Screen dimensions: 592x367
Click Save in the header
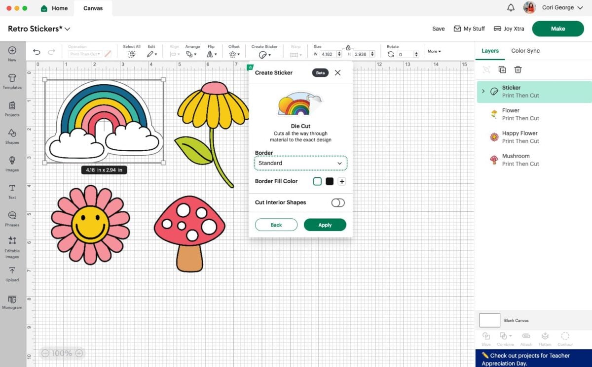439,29
